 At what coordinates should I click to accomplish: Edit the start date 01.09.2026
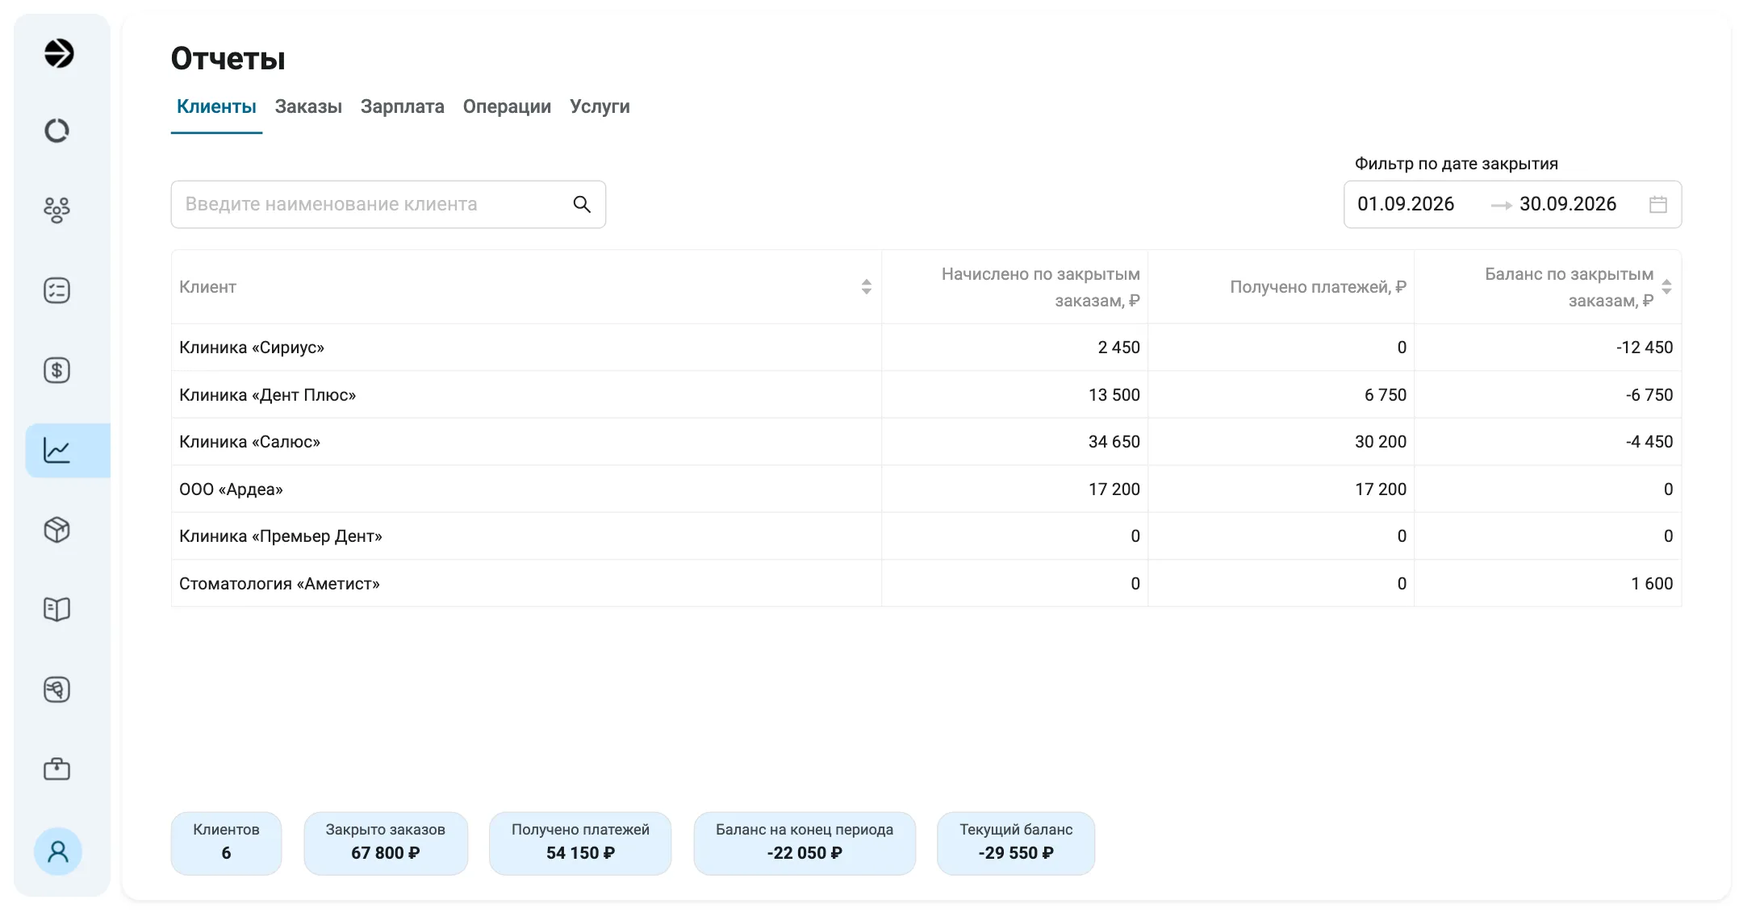[x=1406, y=204]
